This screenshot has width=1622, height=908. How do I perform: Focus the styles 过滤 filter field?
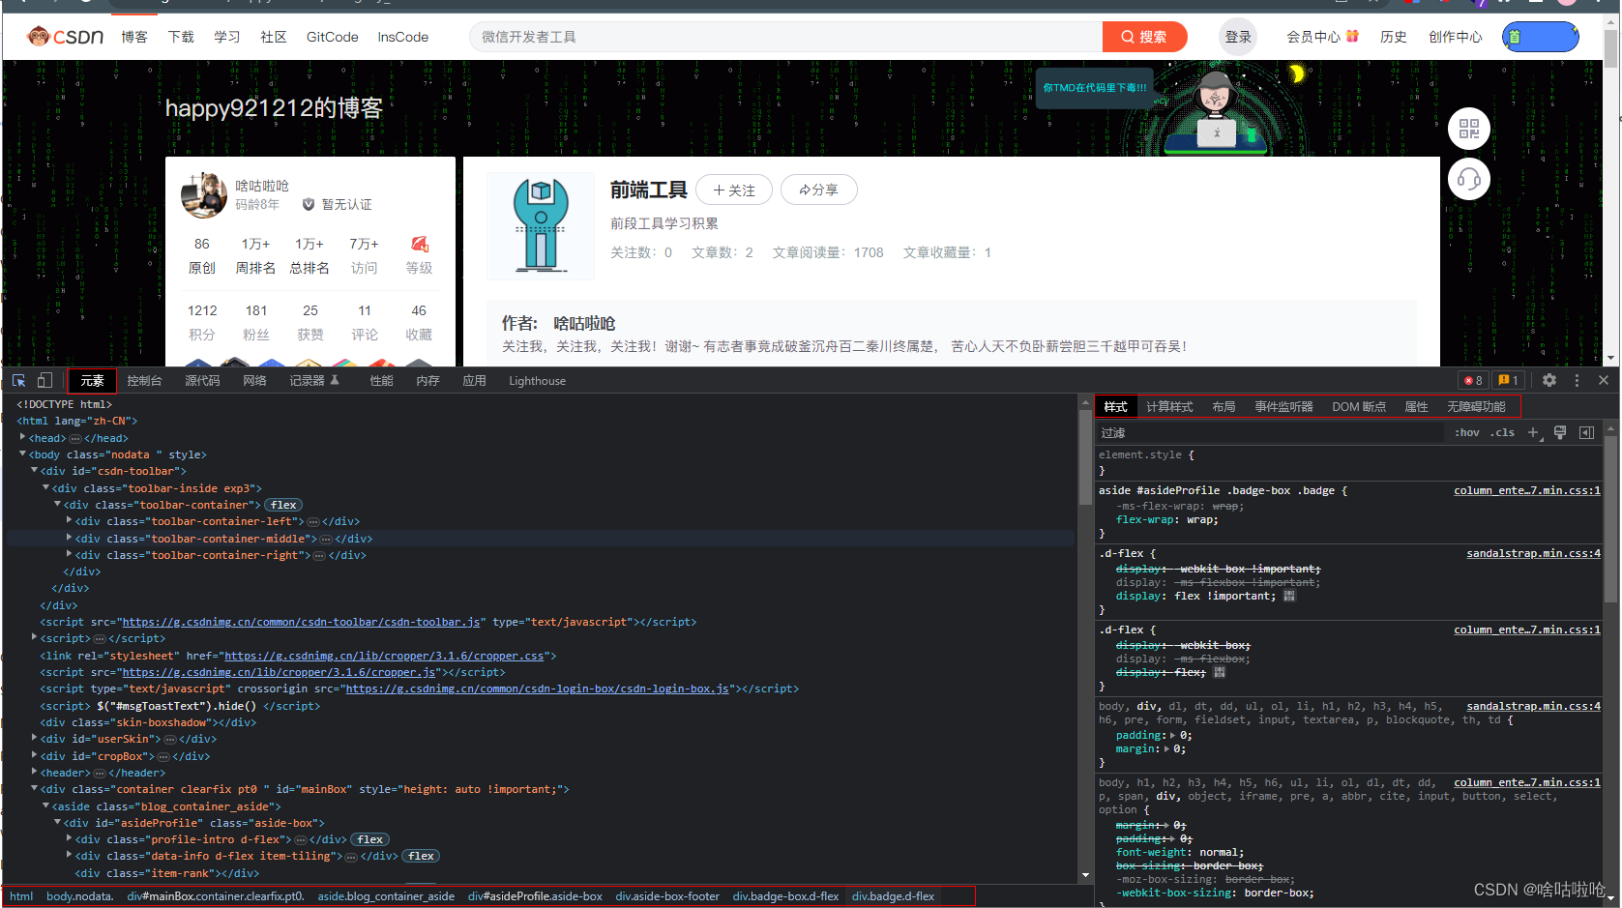1270,432
